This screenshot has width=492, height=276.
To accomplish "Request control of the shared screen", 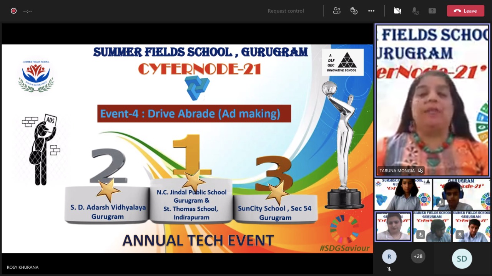I will (286, 11).
